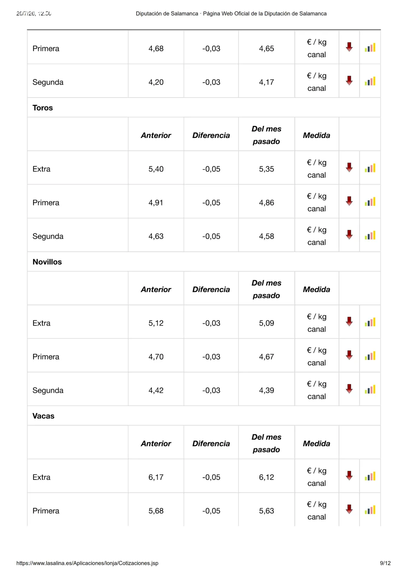Click the red down arrow for Toros Segunda
407x576 pixels.
click(x=349, y=235)
